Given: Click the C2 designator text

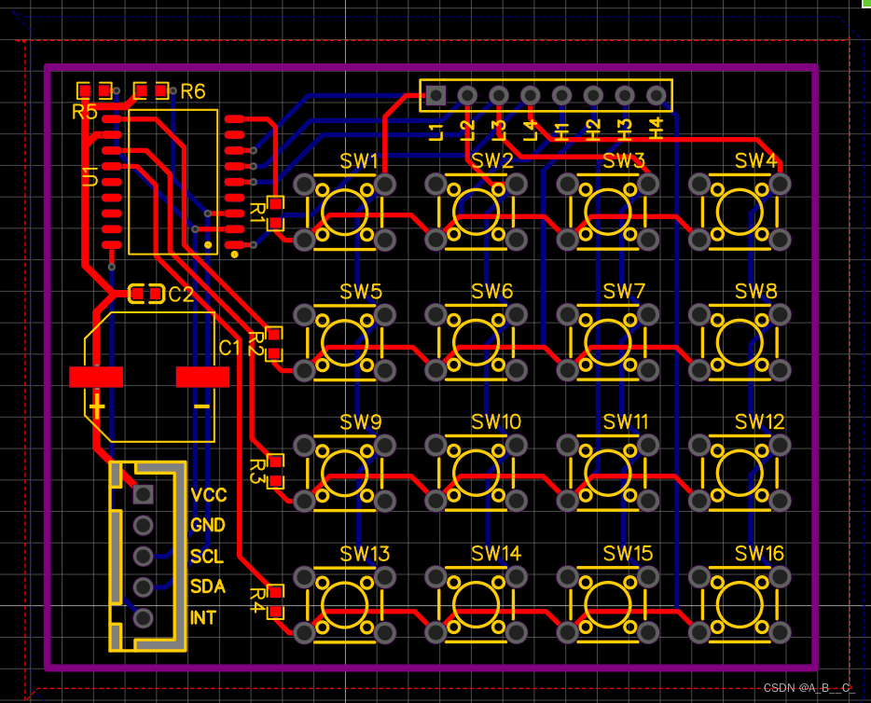Looking at the screenshot, I should 181,295.
